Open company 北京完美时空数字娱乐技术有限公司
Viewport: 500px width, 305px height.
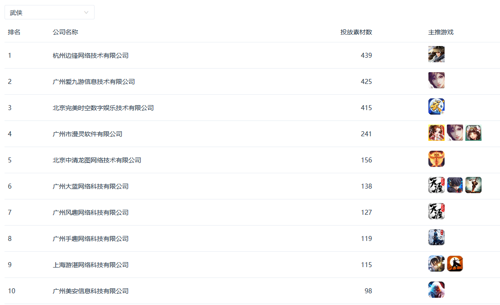click(103, 108)
